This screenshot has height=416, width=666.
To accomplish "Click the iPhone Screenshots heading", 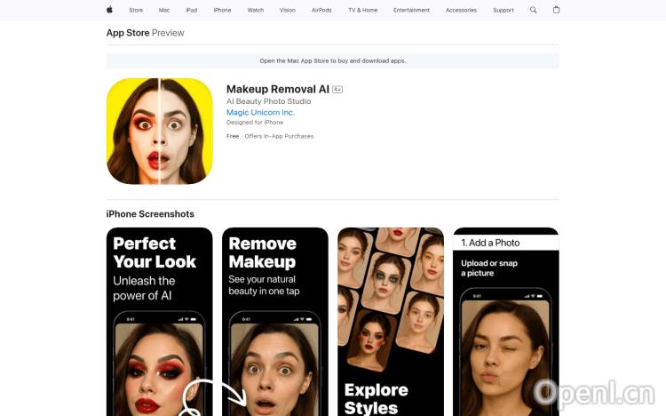I will pos(150,214).
